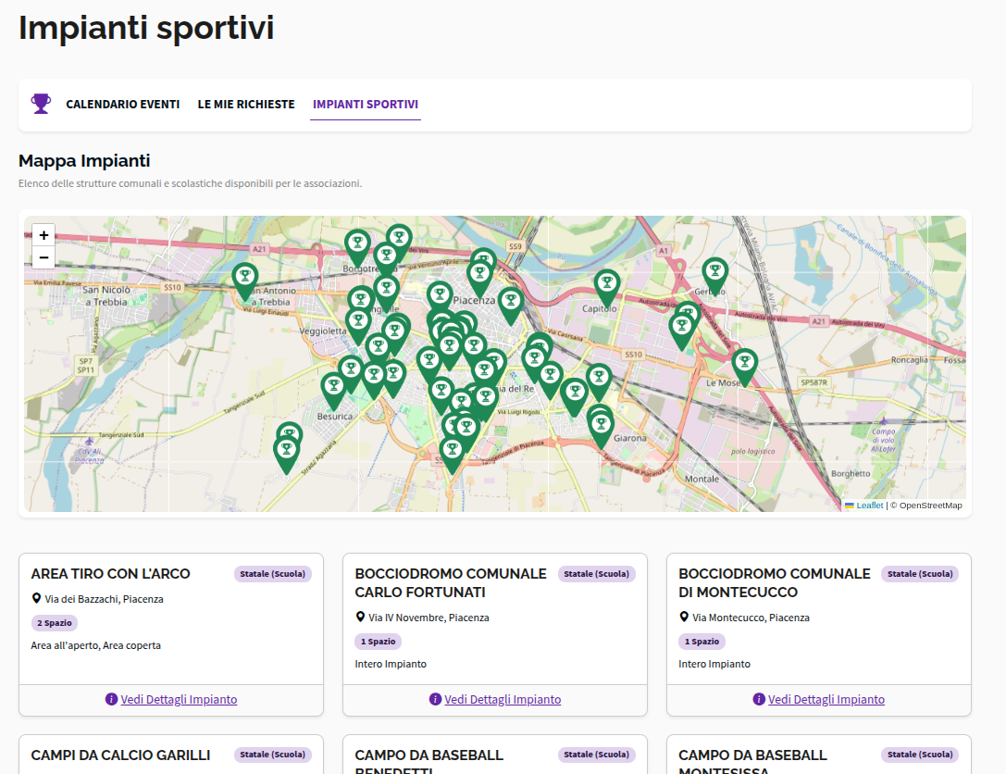
Task: Click the Bocciodromo Comunale di Montecucco title
Action: click(x=775, y=582)
